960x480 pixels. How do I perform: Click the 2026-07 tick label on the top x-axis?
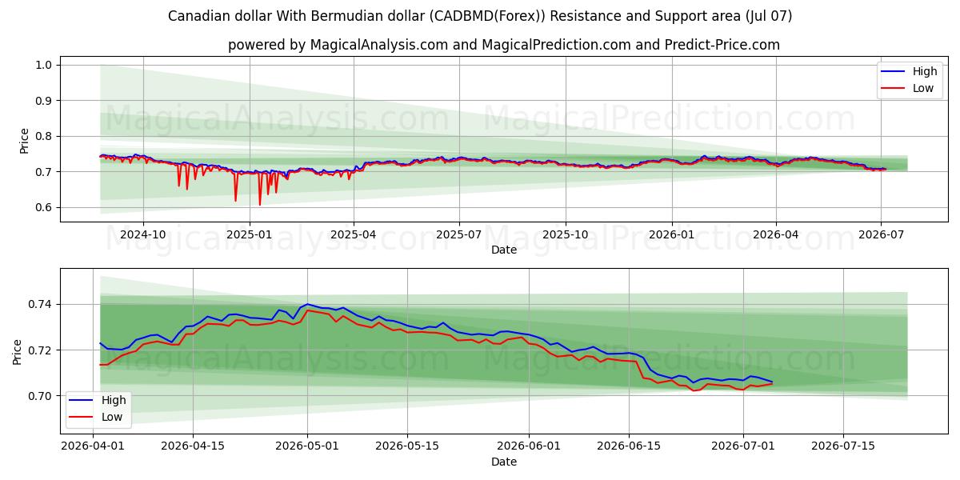(x=882, y=235)
